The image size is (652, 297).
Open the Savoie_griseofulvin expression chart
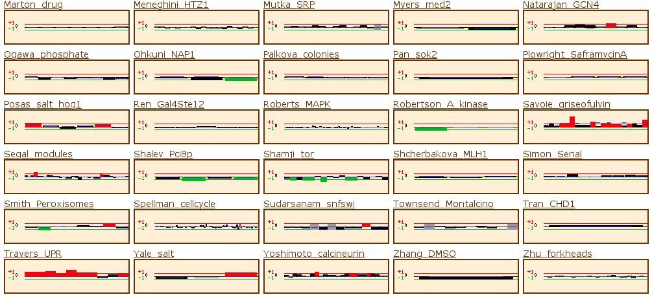[586, 127]
